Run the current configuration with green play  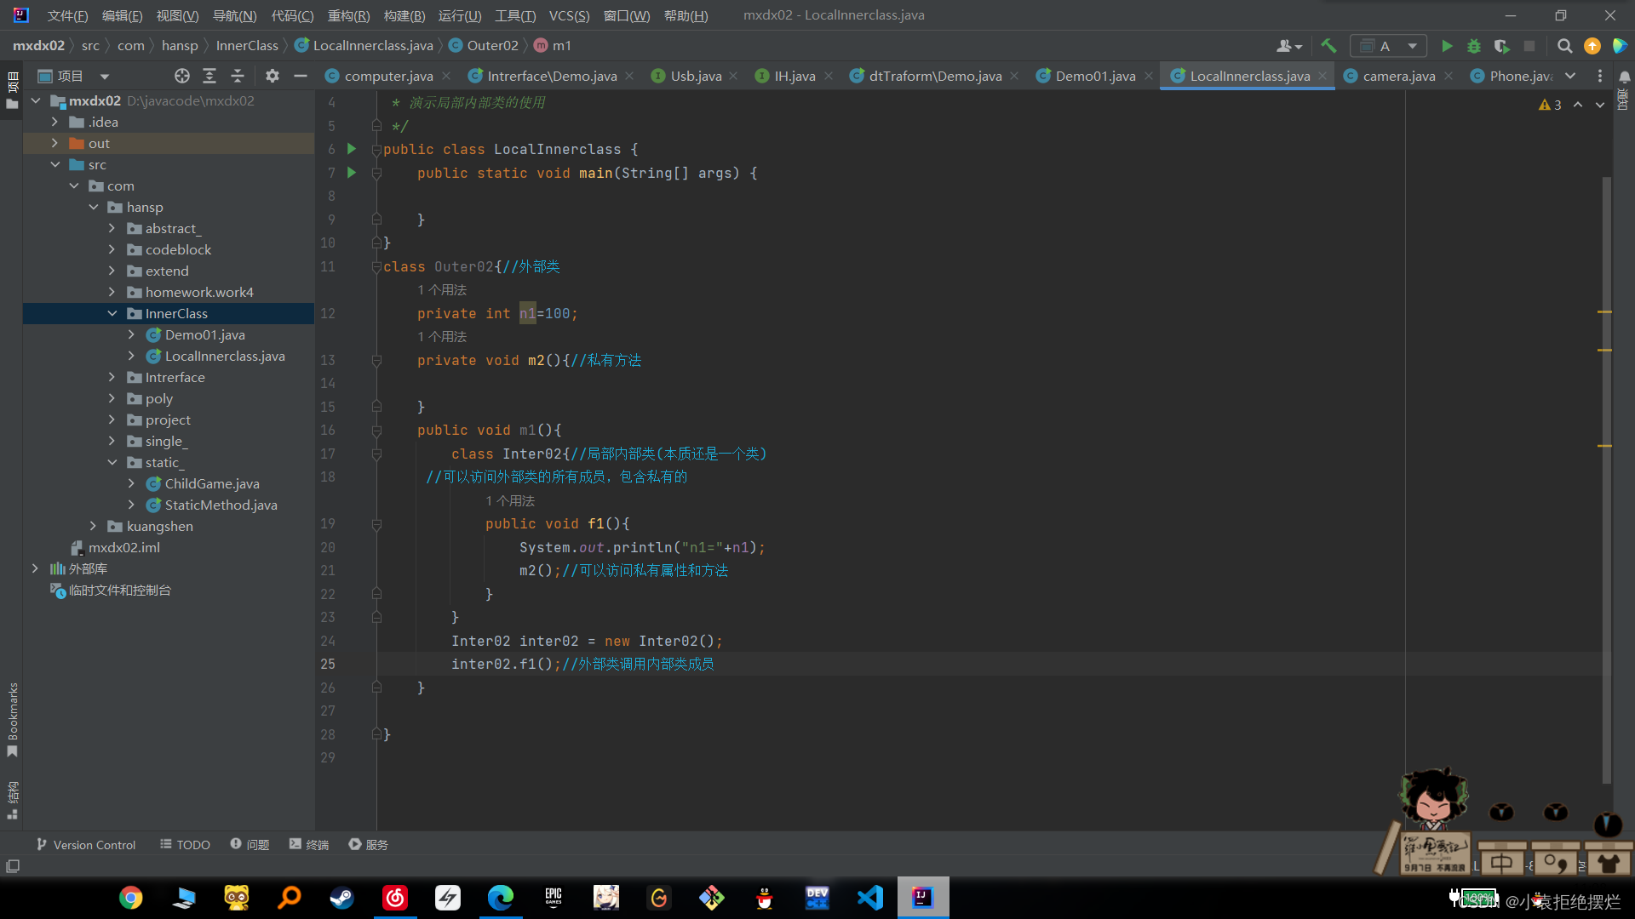pyautogui.click(x=1447, y=46)
